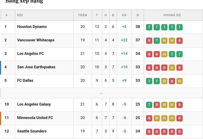The image size is (203, 139).
Task: Click Houston Dynamo's first green T form badge
Action: (149, 27)
